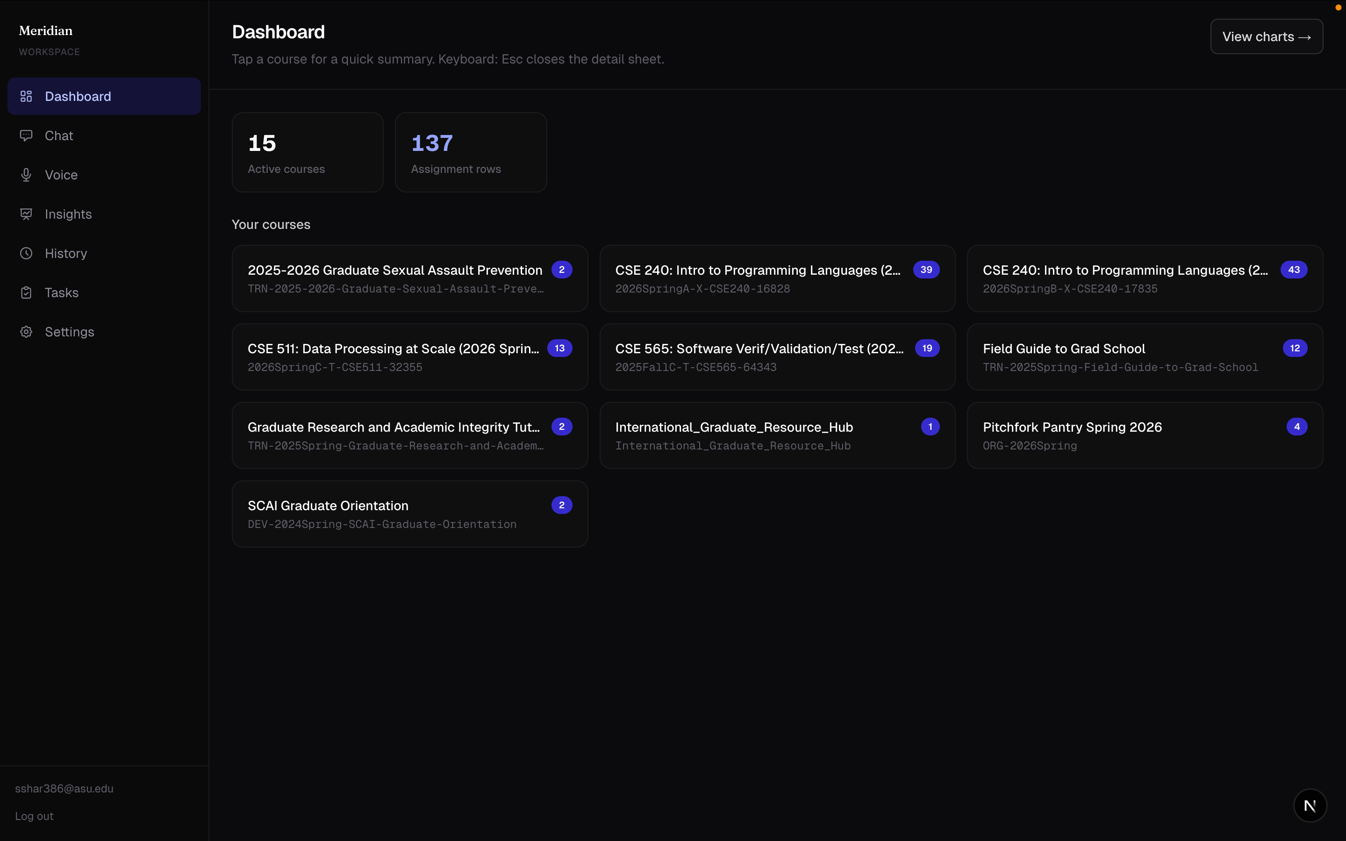
Task: Switch to the Insights section
Action: coord(68,214)
